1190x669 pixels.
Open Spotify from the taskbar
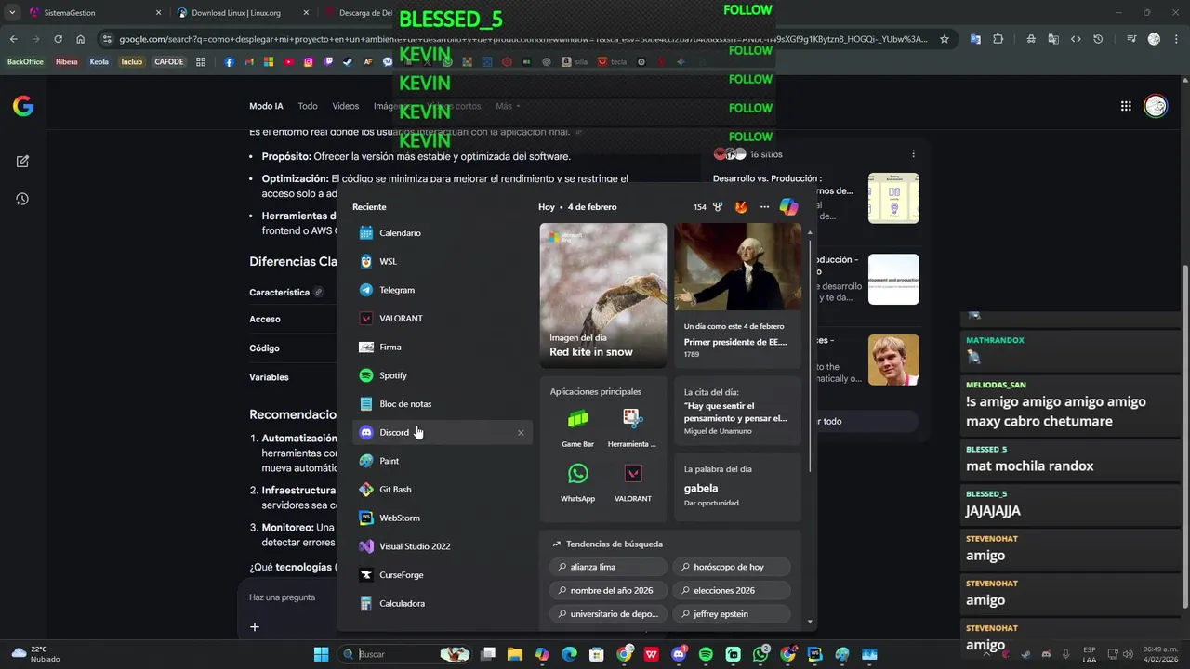pyautogui.click(x=706, y=654)
